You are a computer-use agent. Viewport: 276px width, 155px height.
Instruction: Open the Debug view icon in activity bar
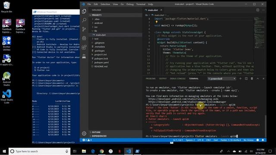(x=84, y=38)
